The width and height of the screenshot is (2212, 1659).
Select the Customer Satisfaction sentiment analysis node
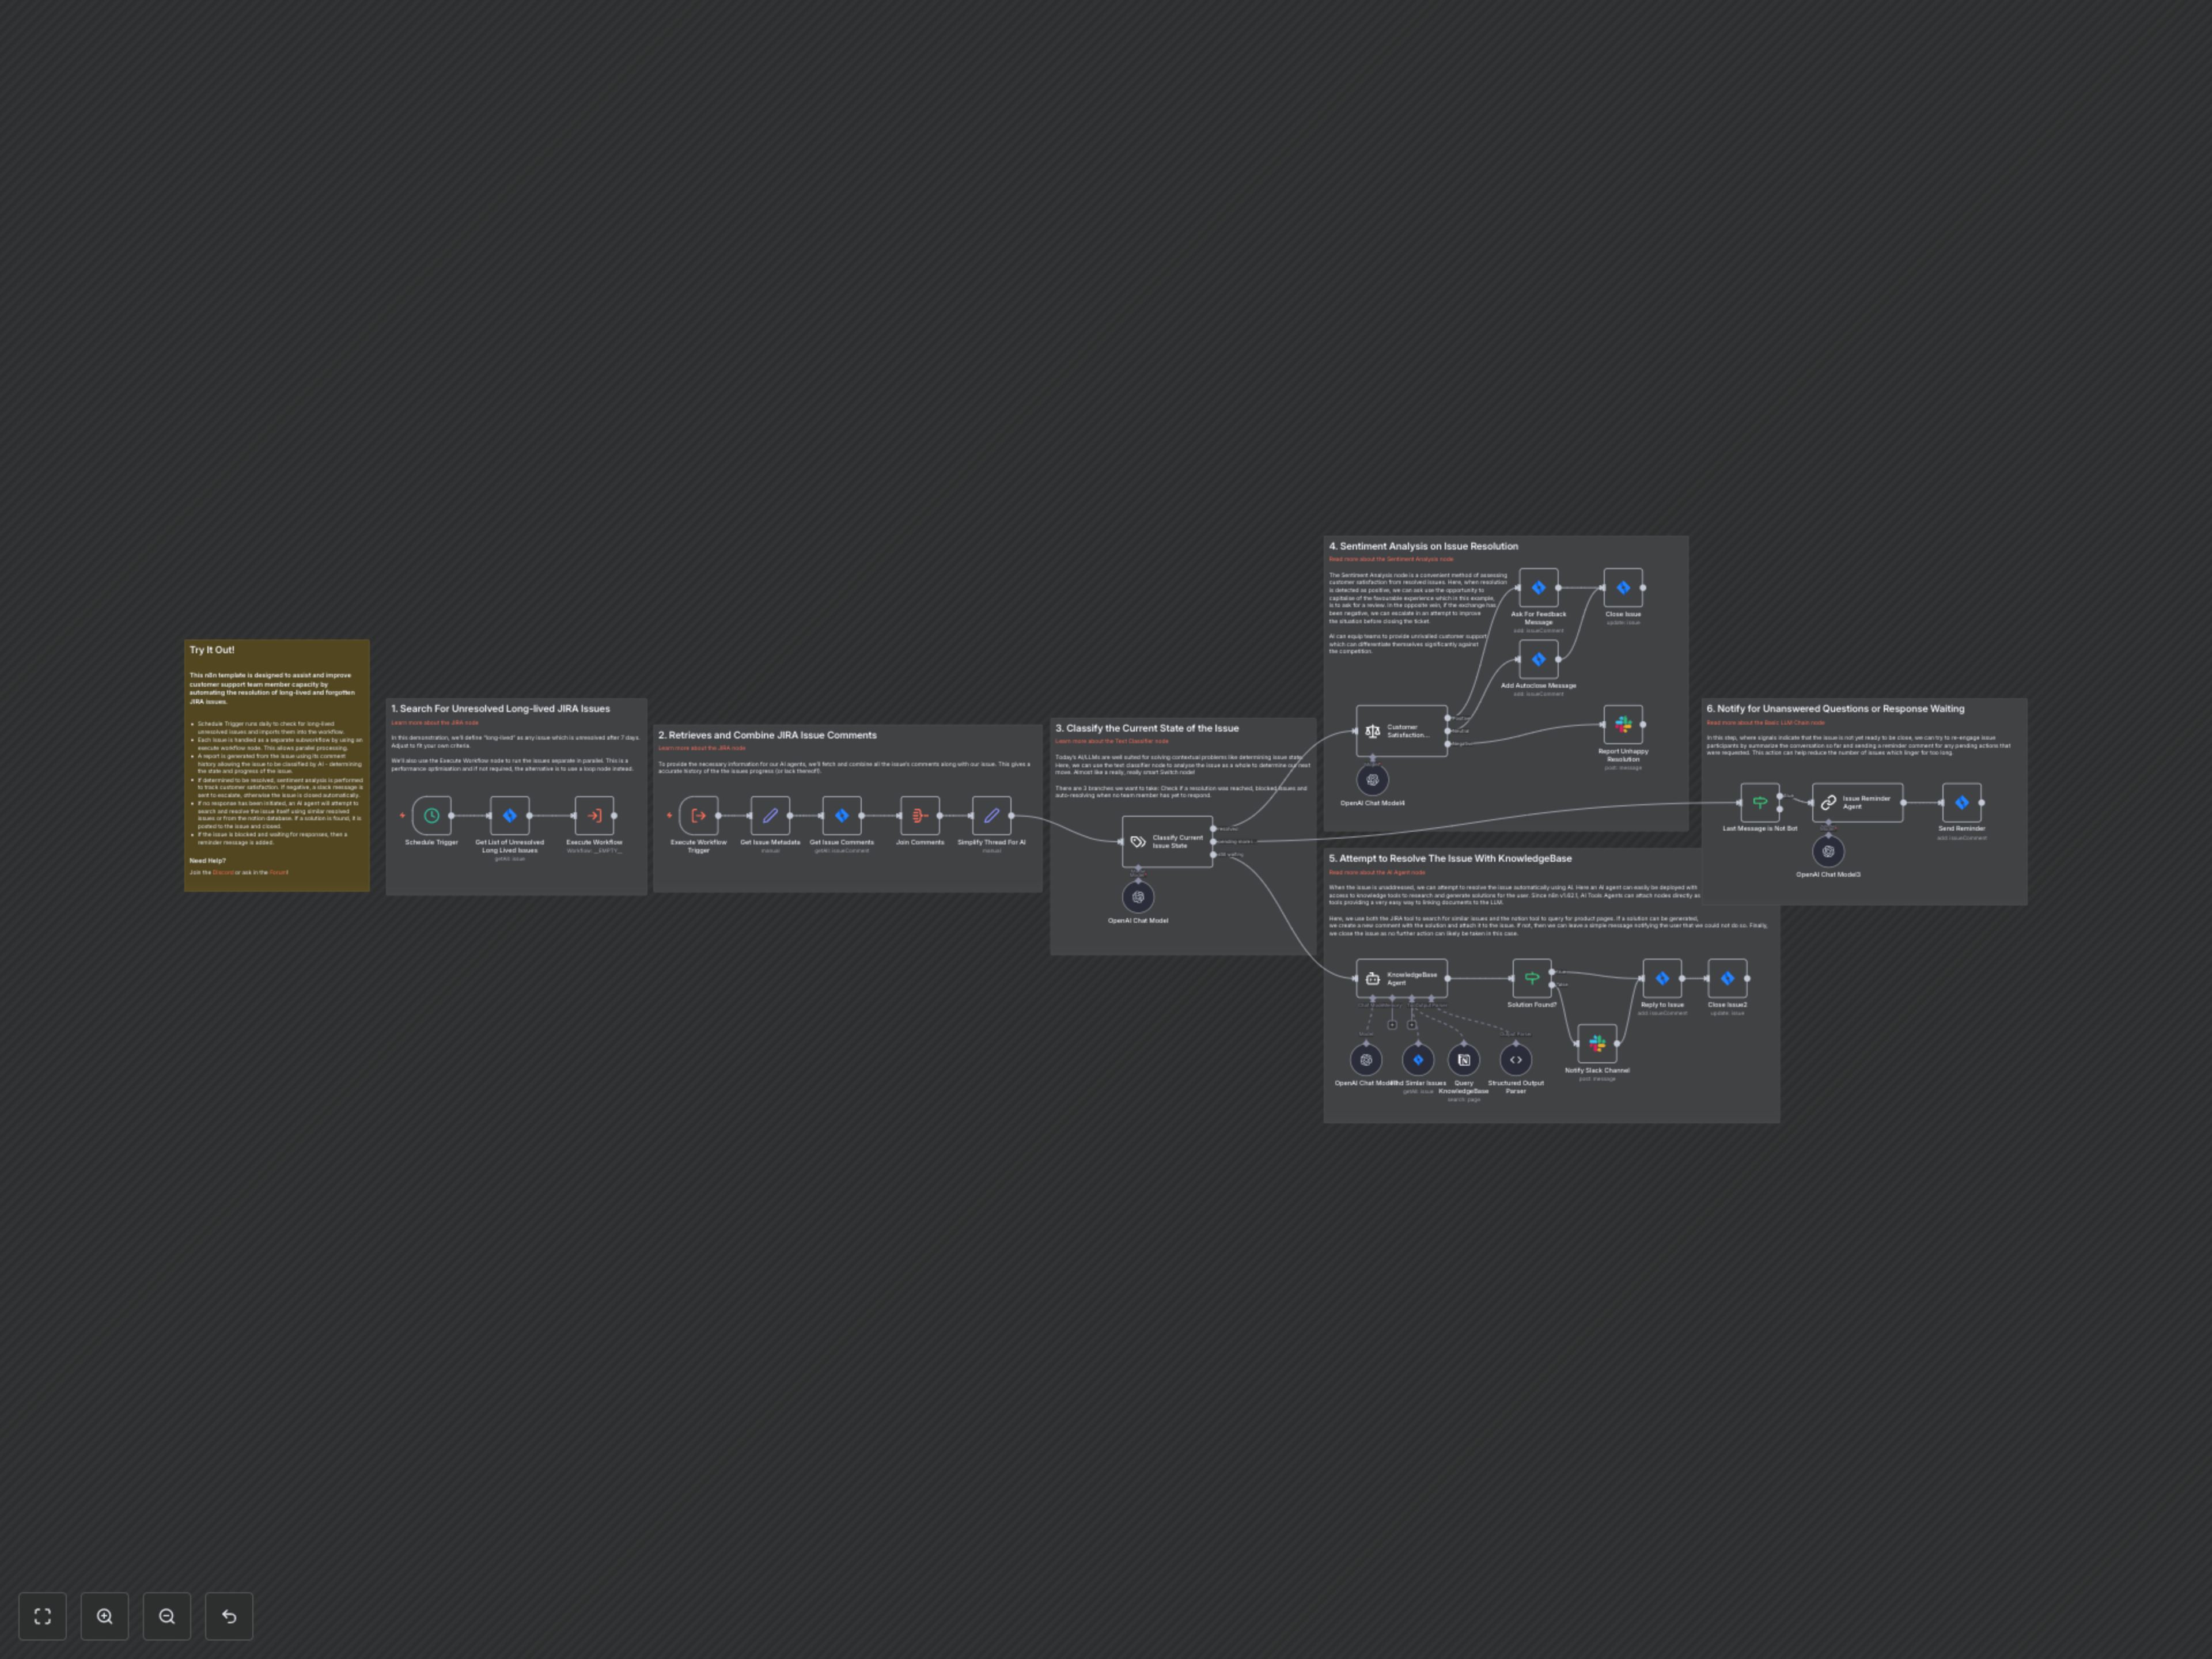1399,730
